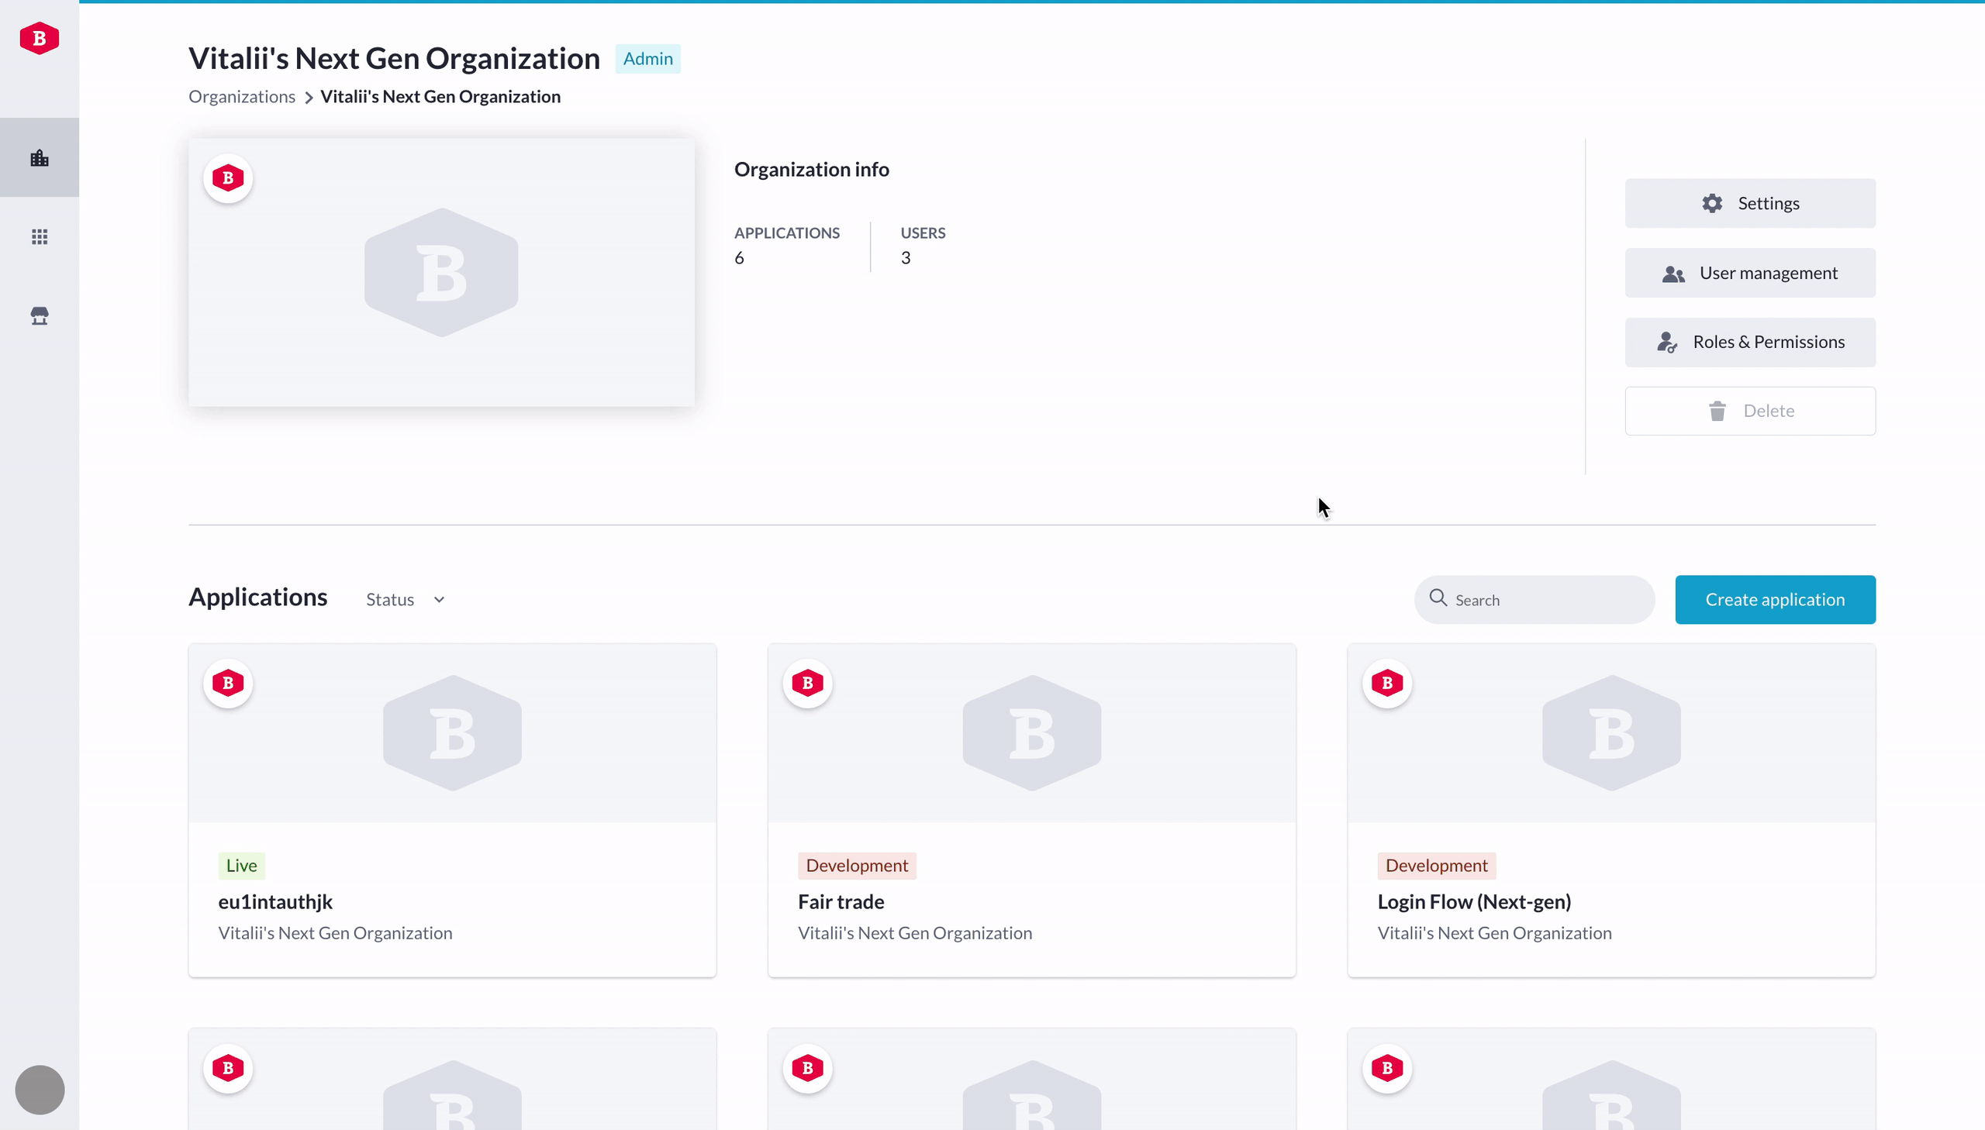Click the magnifier icon in search box

pyautogui.click(x=1438, y=598)
